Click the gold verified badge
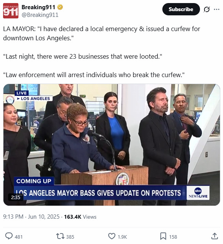Screen dimensions: 223x244 coord(60,7)
